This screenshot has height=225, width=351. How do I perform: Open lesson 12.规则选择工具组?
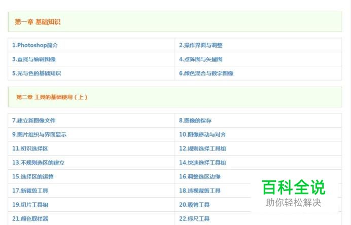(x=202, y=148)
